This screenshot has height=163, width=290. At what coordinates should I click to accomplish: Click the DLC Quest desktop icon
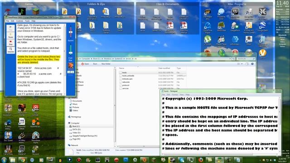pos(8,136)
